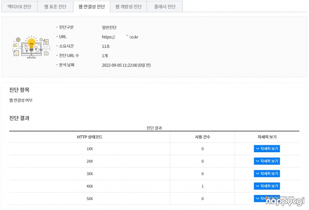309x210 pixels.
Task: Click the usage count 1 in 4XX row
Action: pyautogui.click(x=202, y=186)
